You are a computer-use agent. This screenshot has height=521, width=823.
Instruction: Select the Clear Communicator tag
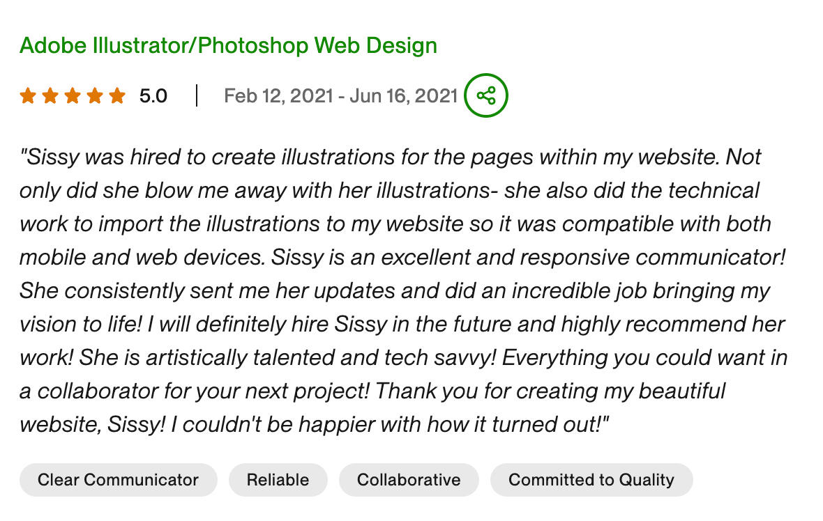118,480
